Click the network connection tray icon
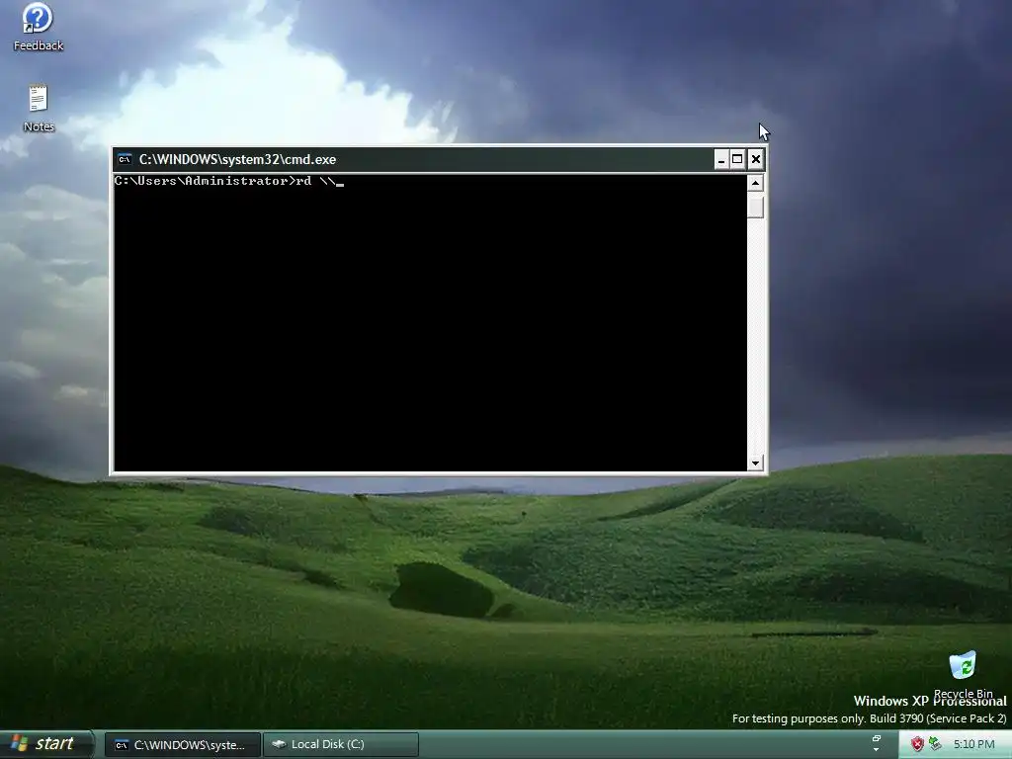The height and width of the screenshot is (759, 1012). point(935,744)
